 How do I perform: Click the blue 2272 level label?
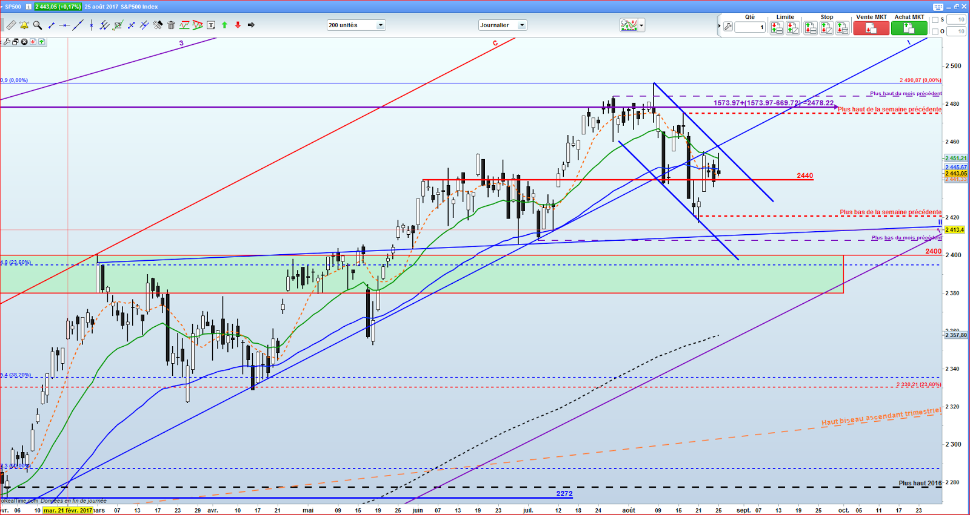click(564, 494)
